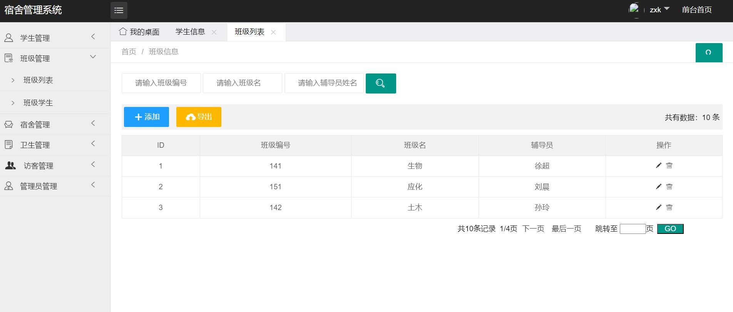Screen dimensions: 733x312
Task: Delete the 土木 class row
Action: (669, 207)
